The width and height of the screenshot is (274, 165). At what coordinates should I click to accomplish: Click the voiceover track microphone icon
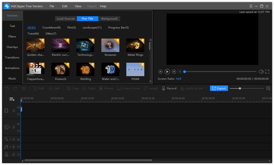pos(6,154)
